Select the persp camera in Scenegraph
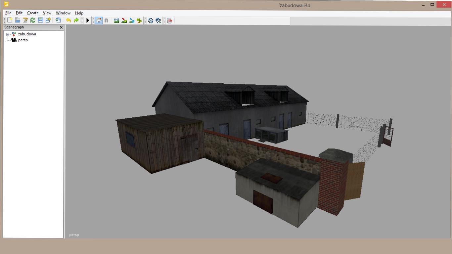The image size is (452, 254). (x=23, y=40)
